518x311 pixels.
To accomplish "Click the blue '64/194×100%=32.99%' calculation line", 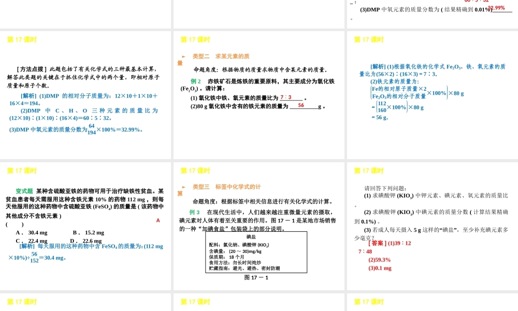I will coord(76,130).
